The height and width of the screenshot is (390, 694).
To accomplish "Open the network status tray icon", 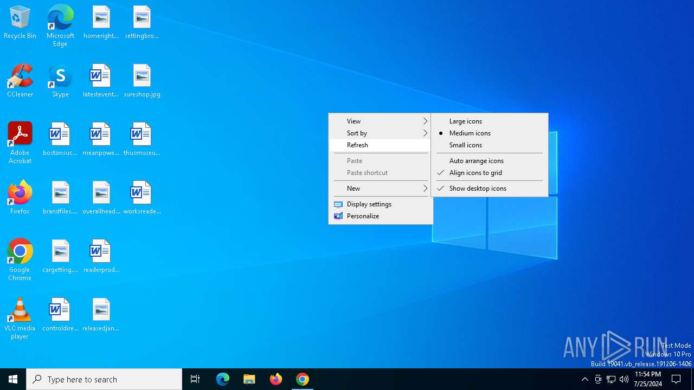I will [611, 379].
